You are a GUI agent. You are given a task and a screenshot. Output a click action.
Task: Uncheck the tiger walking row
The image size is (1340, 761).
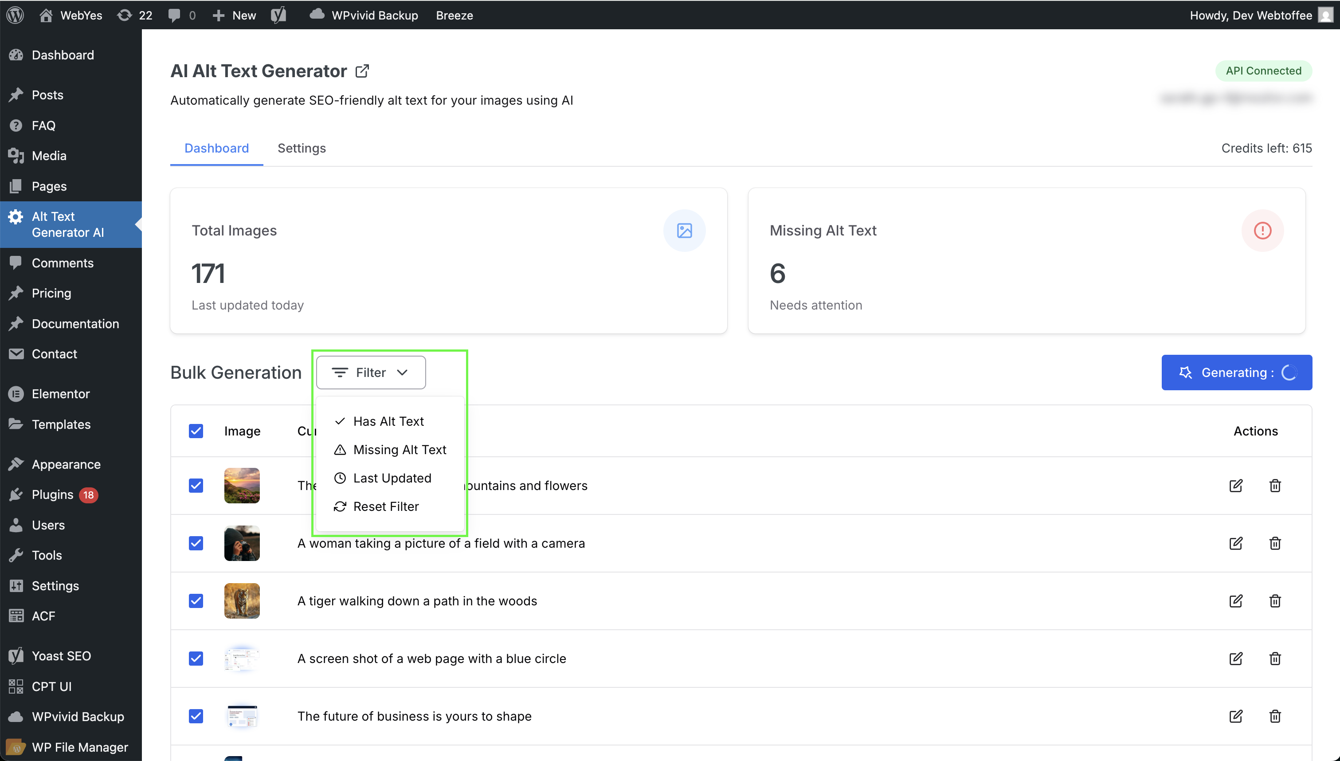(x=196, y=601)
